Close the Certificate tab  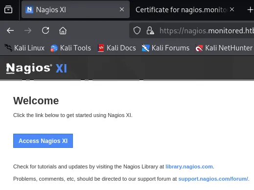point(232,9)
